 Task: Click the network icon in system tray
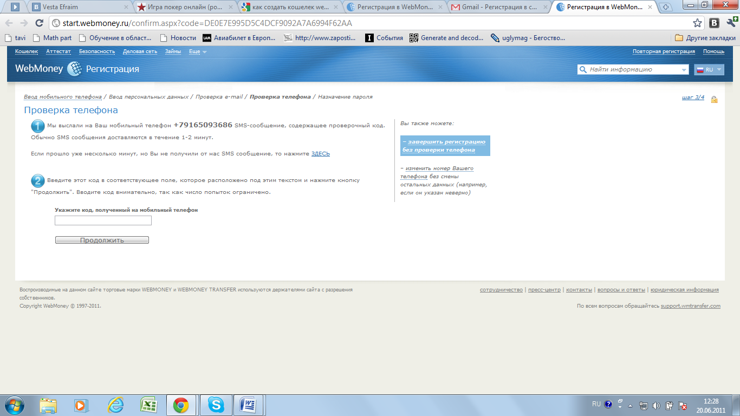644,405
